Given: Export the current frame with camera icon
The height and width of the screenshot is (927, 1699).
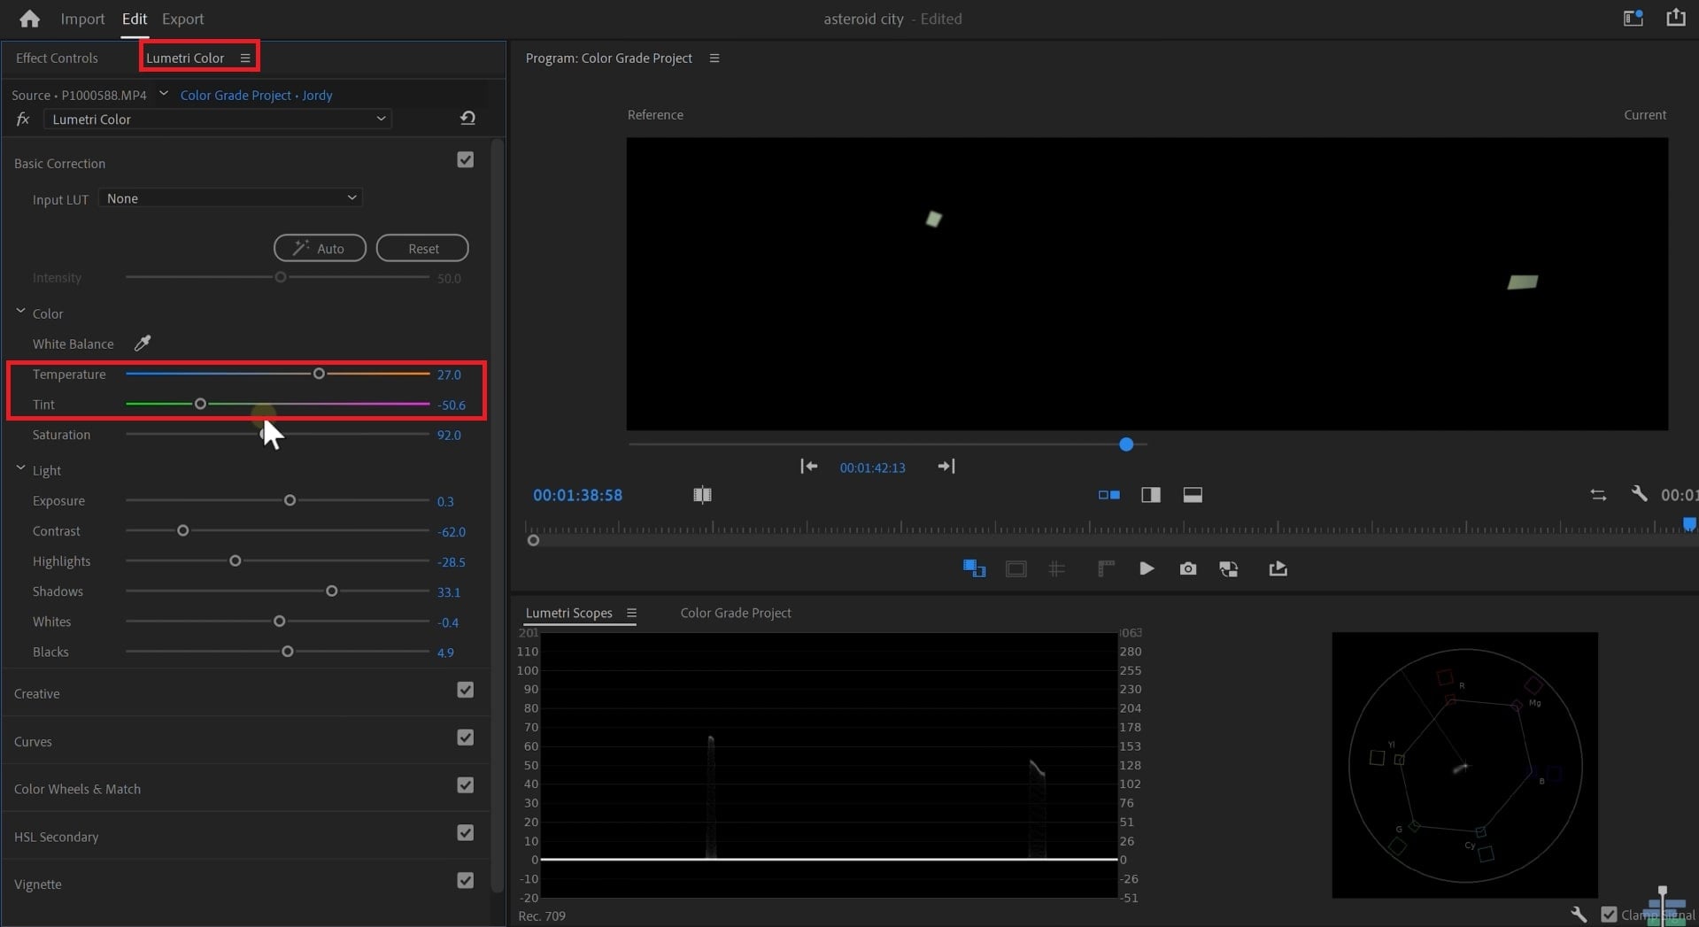Looking at the screenshot, I should (1187, 568).
